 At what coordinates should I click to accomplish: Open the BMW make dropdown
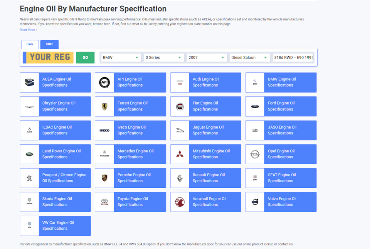tap(121, 57)
